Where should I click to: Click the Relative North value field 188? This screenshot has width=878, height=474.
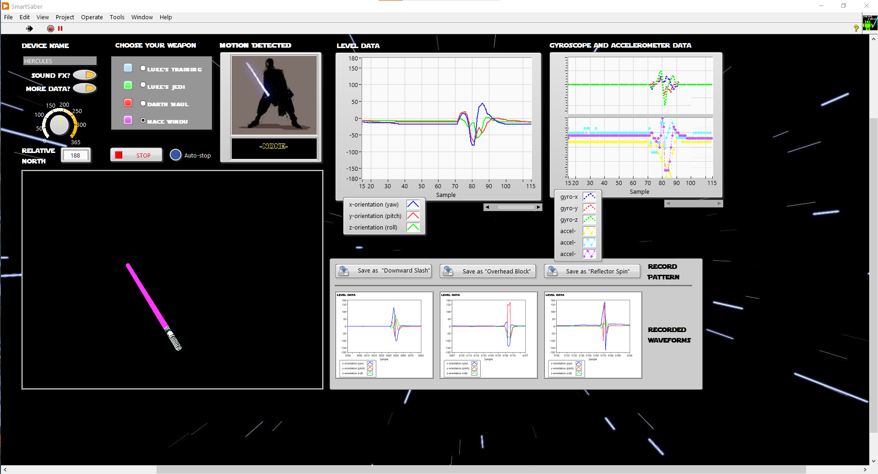tap(76, 155)
